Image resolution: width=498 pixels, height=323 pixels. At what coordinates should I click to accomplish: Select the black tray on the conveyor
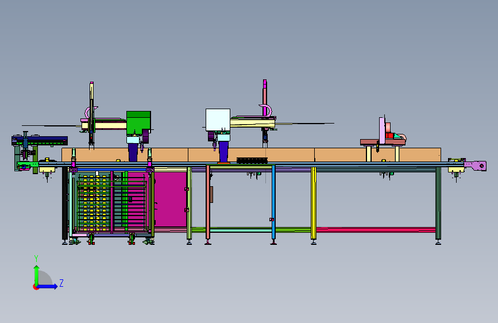click(x=252, y=160)
